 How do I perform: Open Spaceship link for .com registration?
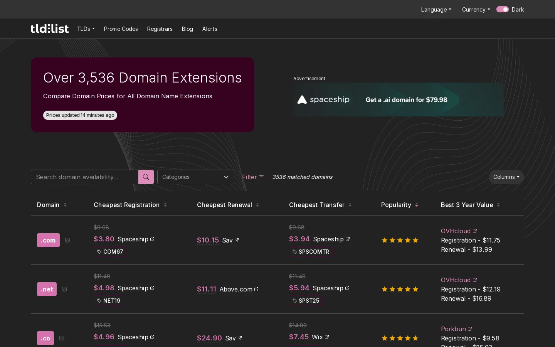click(x=136, y=239)
